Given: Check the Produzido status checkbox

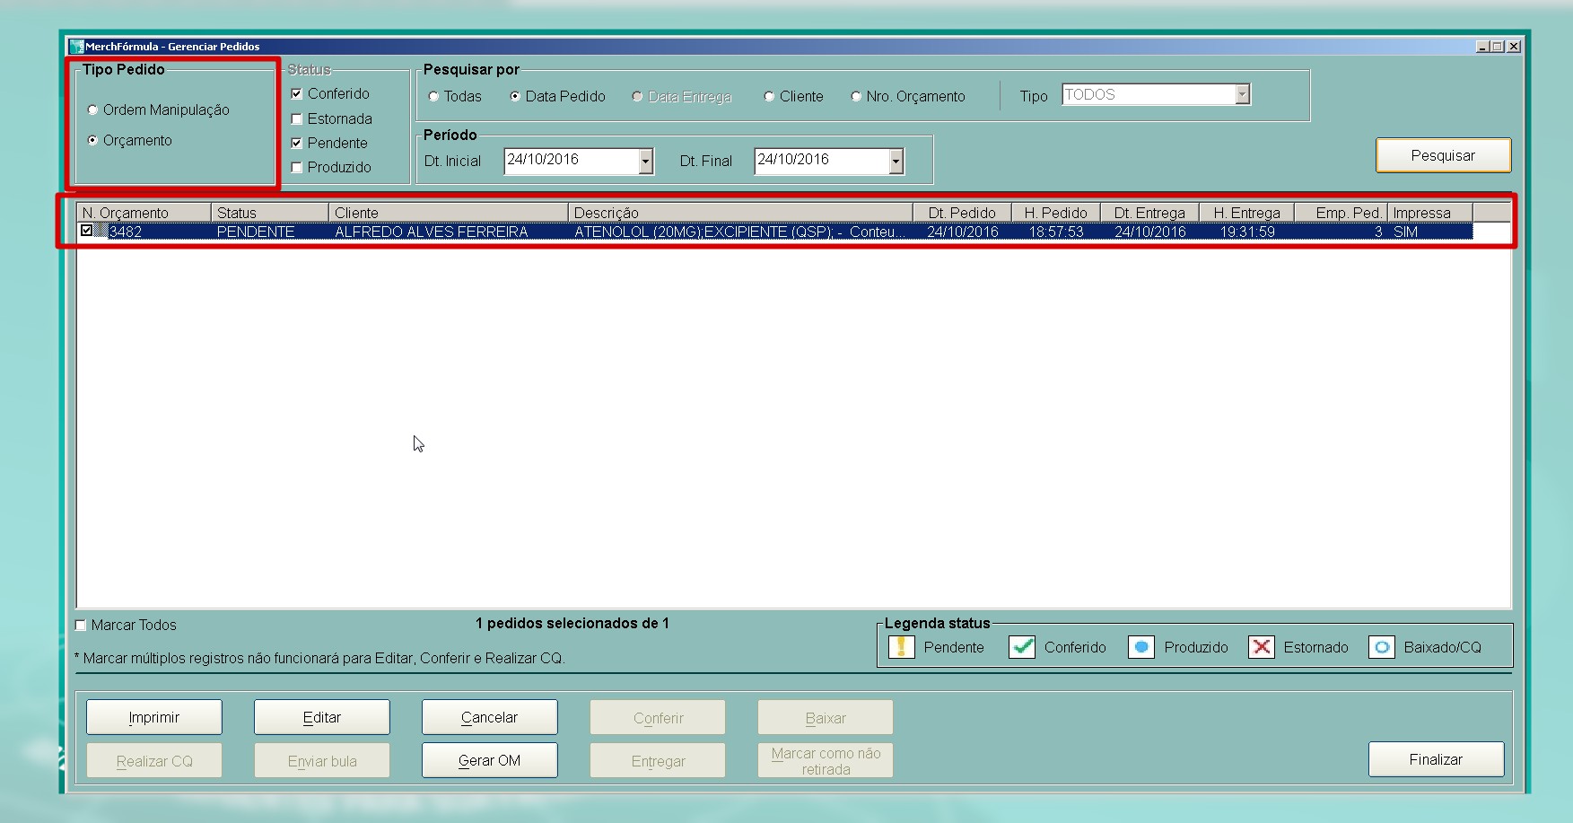Looking at the screenshot, I should [x=297, y=167].
